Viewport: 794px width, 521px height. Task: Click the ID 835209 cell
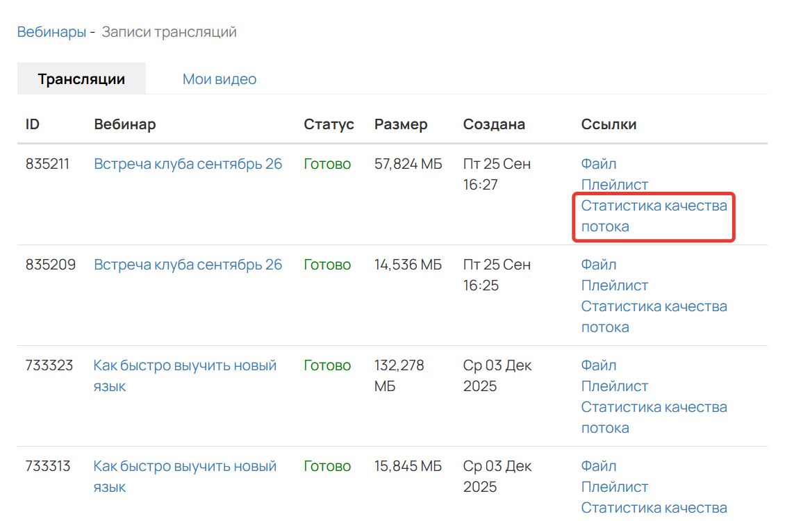point(51,265)
